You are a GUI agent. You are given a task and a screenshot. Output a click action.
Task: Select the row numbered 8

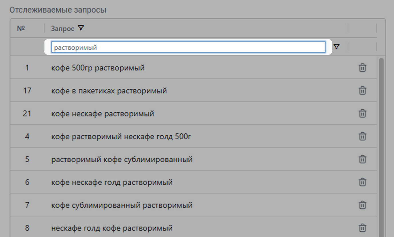coord(27,228)
